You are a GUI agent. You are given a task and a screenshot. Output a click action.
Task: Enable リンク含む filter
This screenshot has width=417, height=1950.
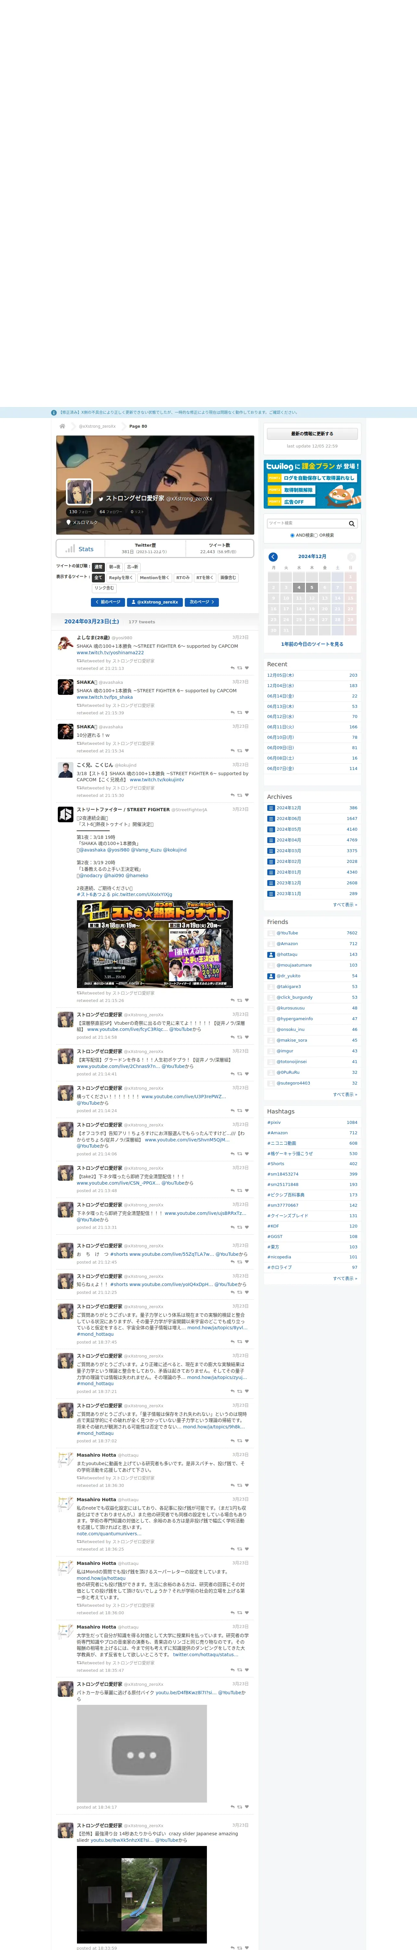tap(105, 588)
